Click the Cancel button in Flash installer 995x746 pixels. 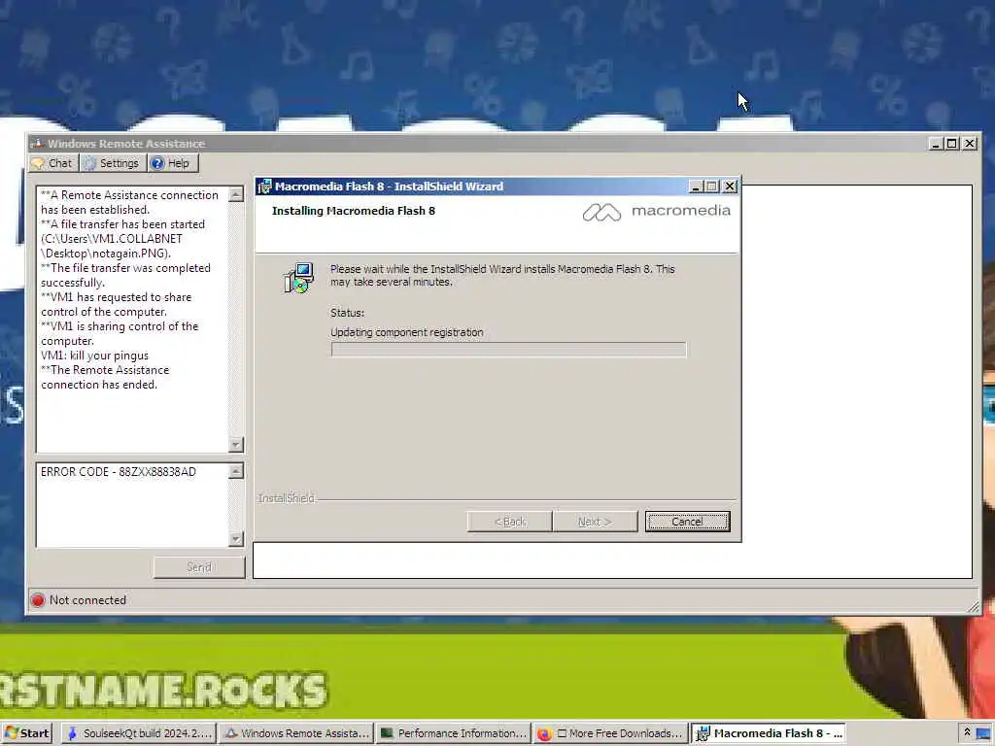[687, 522]
